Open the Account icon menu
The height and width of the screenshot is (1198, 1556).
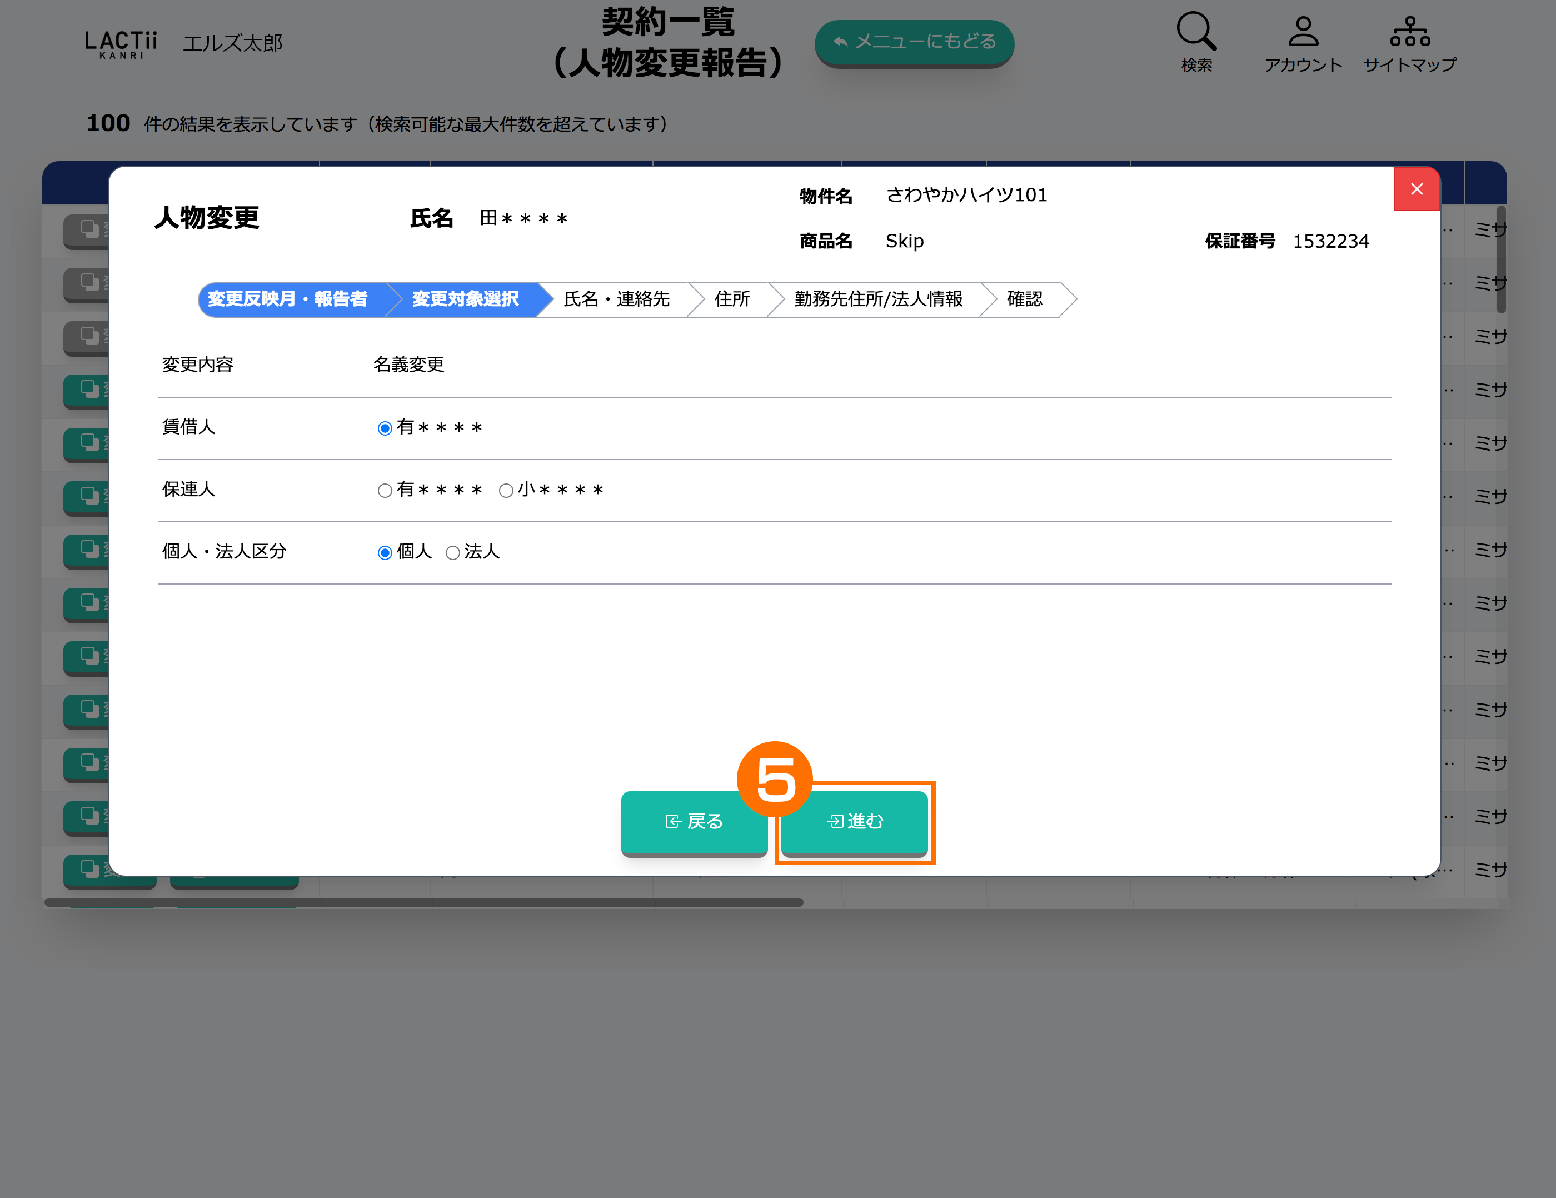1303,32
